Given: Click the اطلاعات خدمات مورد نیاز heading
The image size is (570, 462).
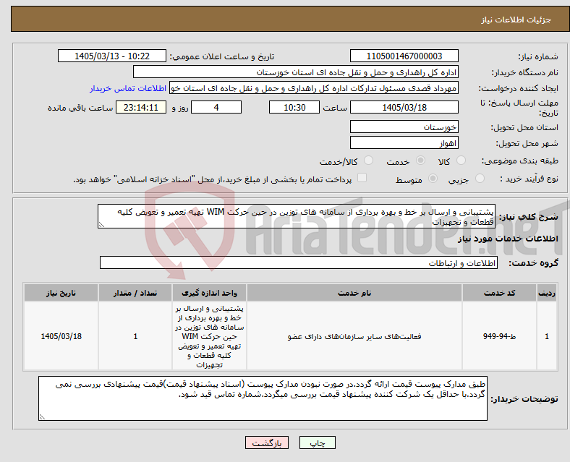Looking at the screenshot, I should [508, 239].
